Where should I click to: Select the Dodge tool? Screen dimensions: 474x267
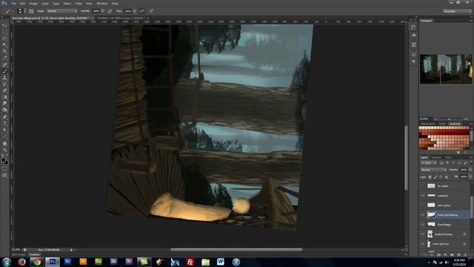pos(4,111)
